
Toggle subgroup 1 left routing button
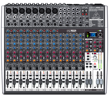click(x=87, y=64)
